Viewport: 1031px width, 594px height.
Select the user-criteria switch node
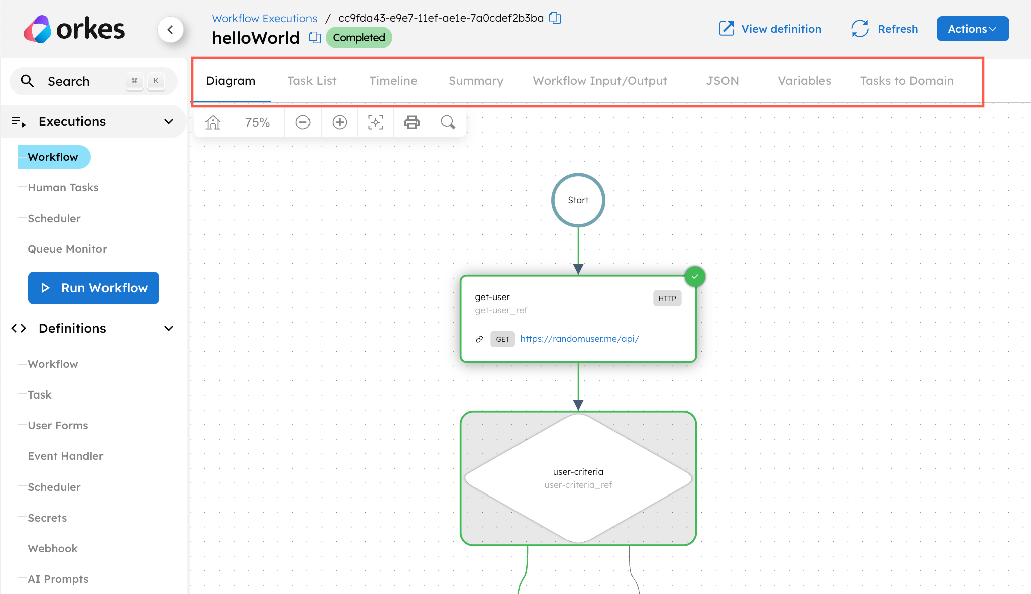[578, 478]
